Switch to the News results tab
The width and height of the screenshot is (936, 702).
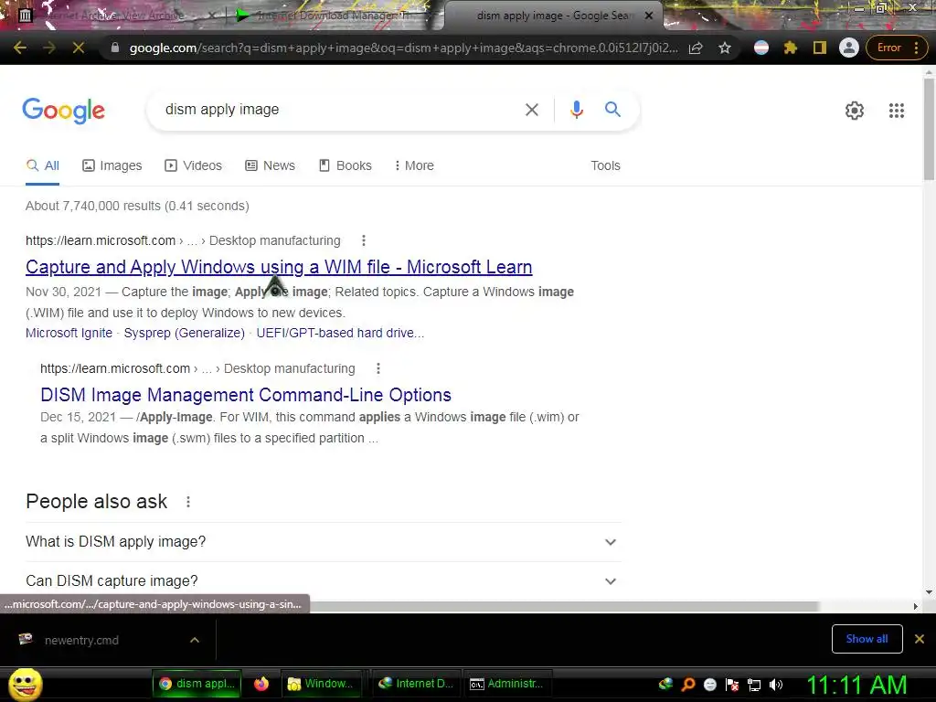coord(270,166)
